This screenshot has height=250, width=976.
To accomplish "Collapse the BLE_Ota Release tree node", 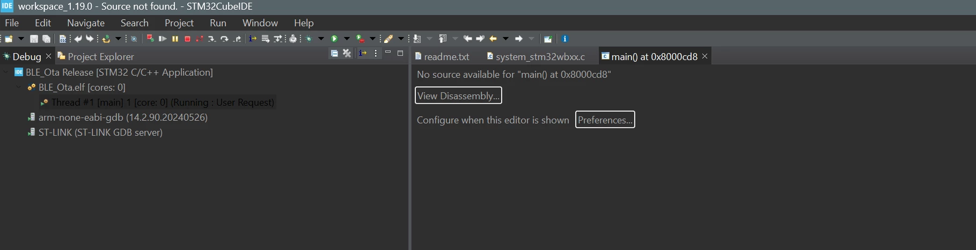I will (6, 72).
